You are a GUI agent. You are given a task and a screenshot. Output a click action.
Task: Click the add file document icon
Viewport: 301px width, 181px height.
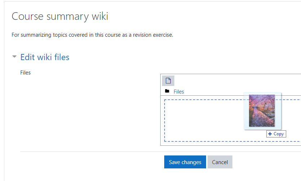click(x=168, y=81)
